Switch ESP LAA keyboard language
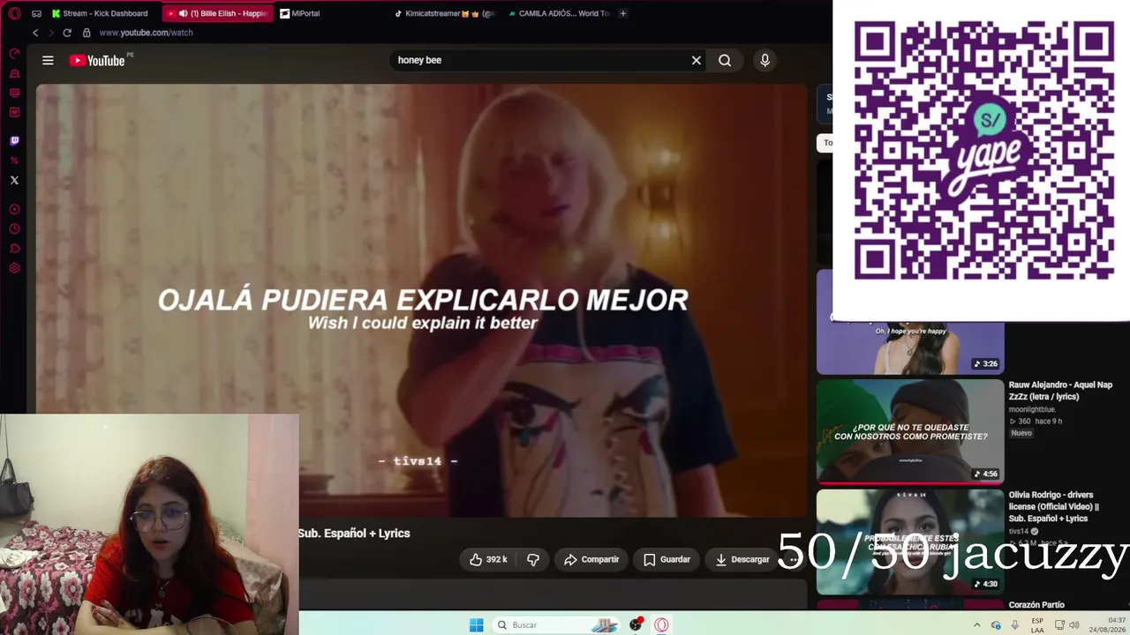The image size is (1130, 635). click(x=1037, y=624)
